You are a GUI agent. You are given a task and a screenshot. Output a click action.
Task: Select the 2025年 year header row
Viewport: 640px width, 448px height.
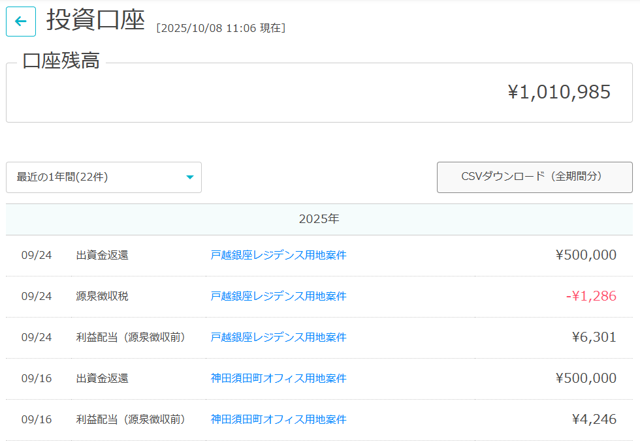[319, 219]
